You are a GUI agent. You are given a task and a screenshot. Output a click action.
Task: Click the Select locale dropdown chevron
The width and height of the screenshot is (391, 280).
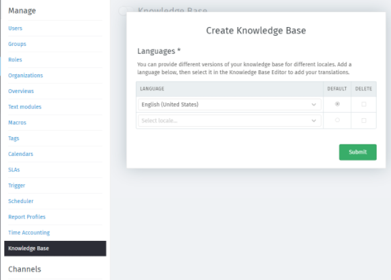point(314,121)
